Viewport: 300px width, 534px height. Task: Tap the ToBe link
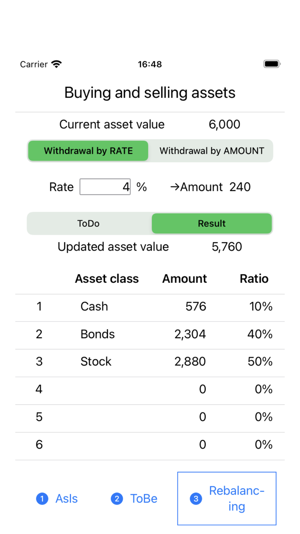click(x=144, y=499)
